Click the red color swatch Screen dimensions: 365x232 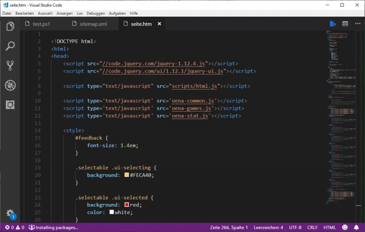click(x=126, y=204)
